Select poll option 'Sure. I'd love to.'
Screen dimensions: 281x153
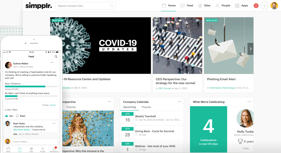13,84
